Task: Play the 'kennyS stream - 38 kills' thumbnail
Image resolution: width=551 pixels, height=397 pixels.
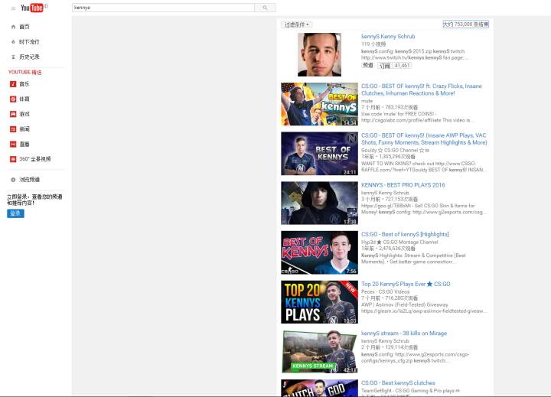Action: click(x=320, y=351)
